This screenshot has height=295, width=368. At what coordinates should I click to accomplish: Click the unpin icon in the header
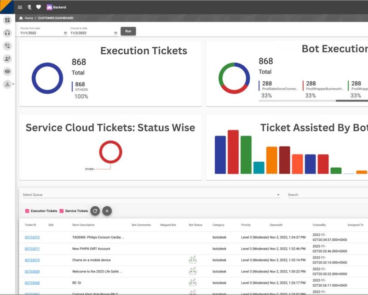pyautogui.click(x=29, y=7)
